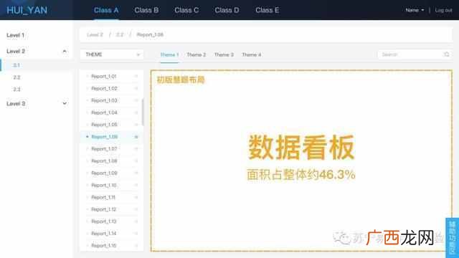Switch to the Theme 1 tab

tap(169, 54)
